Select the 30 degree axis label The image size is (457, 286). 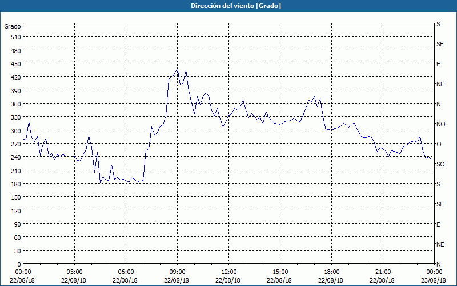coord(18,251)
